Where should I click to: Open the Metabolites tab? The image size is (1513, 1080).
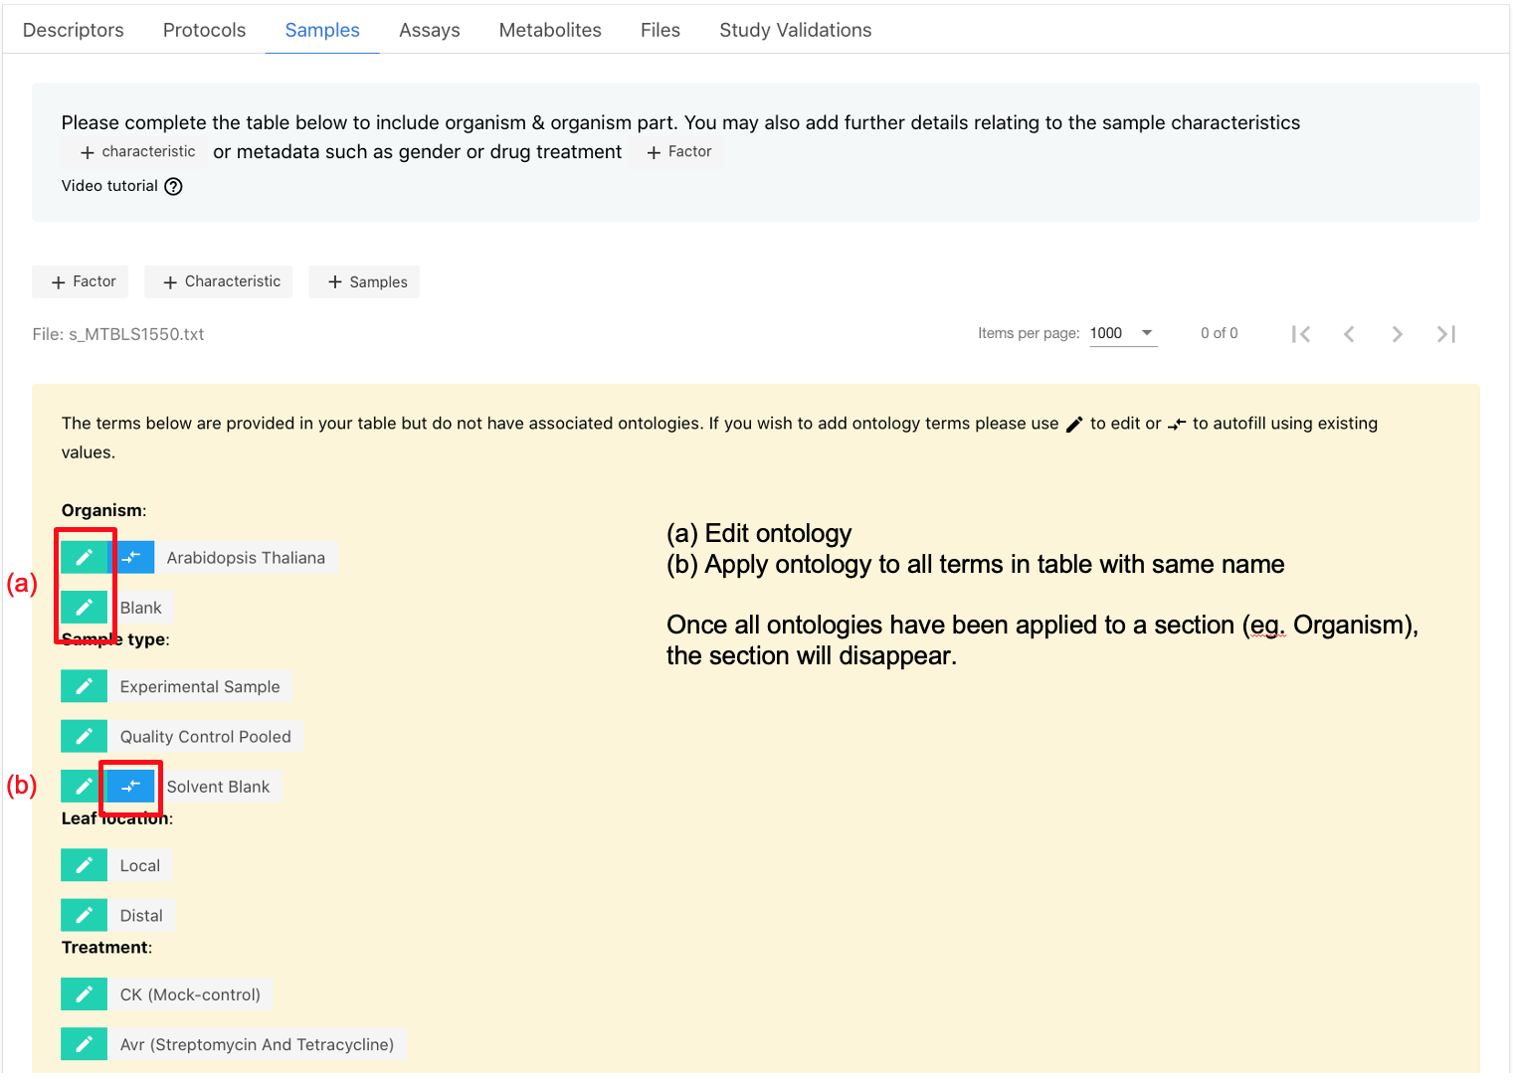pyautogui.click(x=550, y=30)
